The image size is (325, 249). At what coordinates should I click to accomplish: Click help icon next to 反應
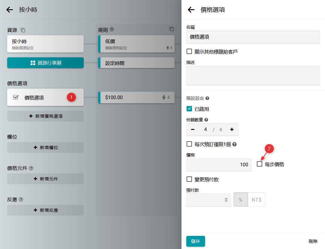[x=21, y=199]
